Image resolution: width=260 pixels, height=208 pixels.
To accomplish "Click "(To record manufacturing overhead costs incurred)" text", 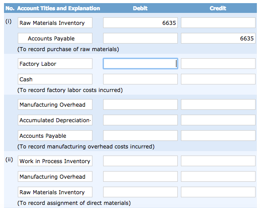I will pos(86,147).
